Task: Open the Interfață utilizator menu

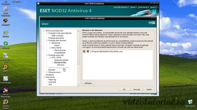Action: pyautogui.click(x=121, y=7)
